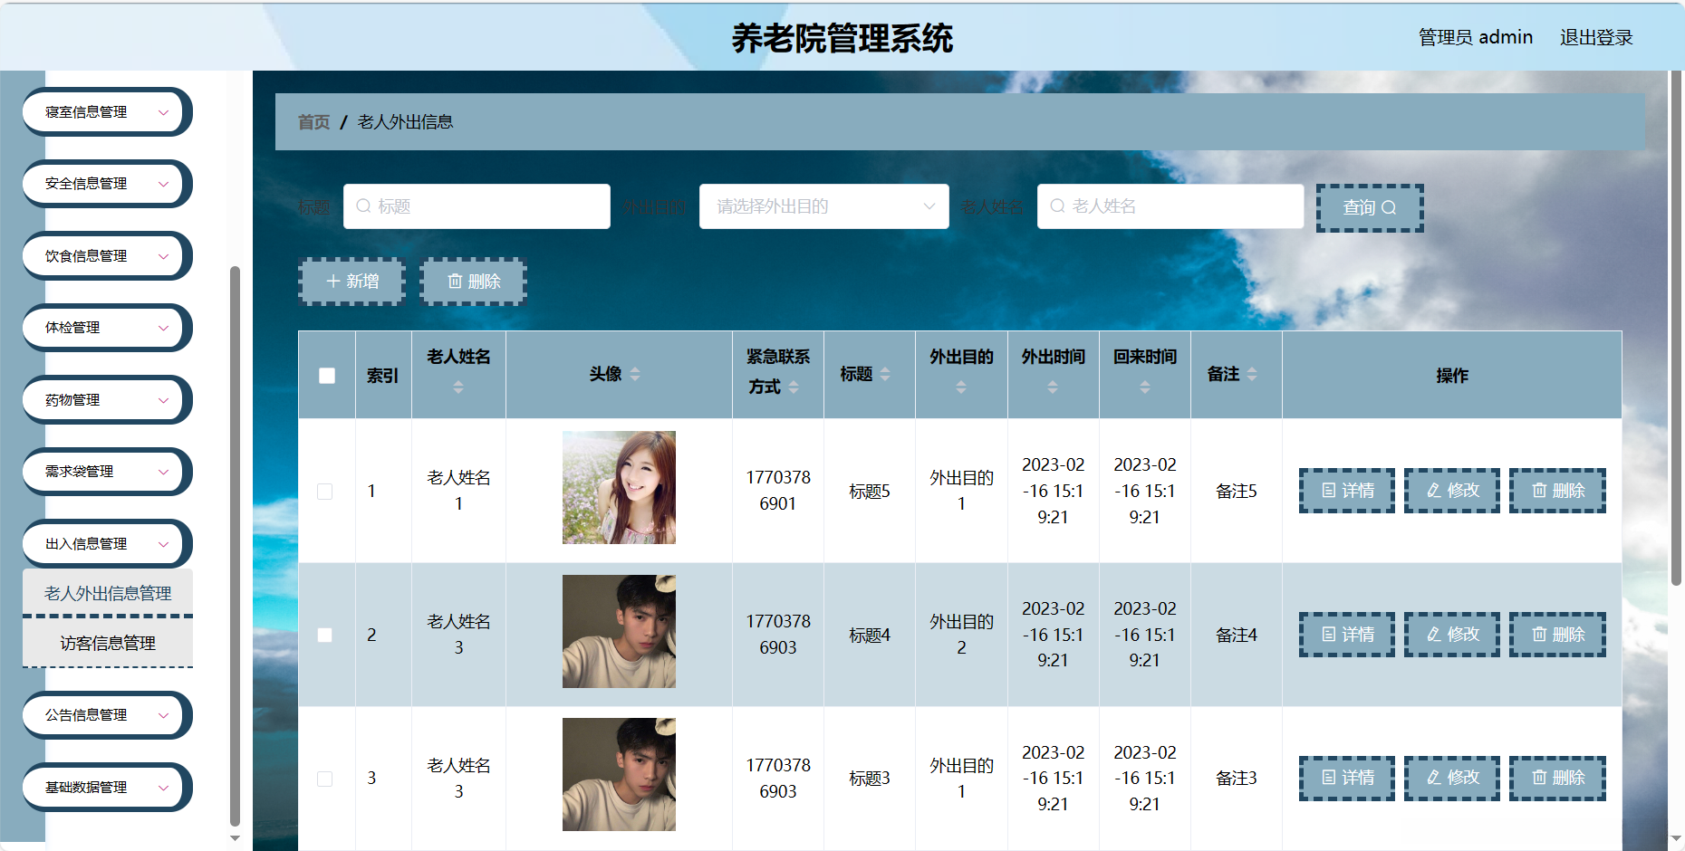The height and width of the screenshot is (851, 1685).
Task: Sort by 紧急联系方式 column arrows
Action: click(794, 387)
